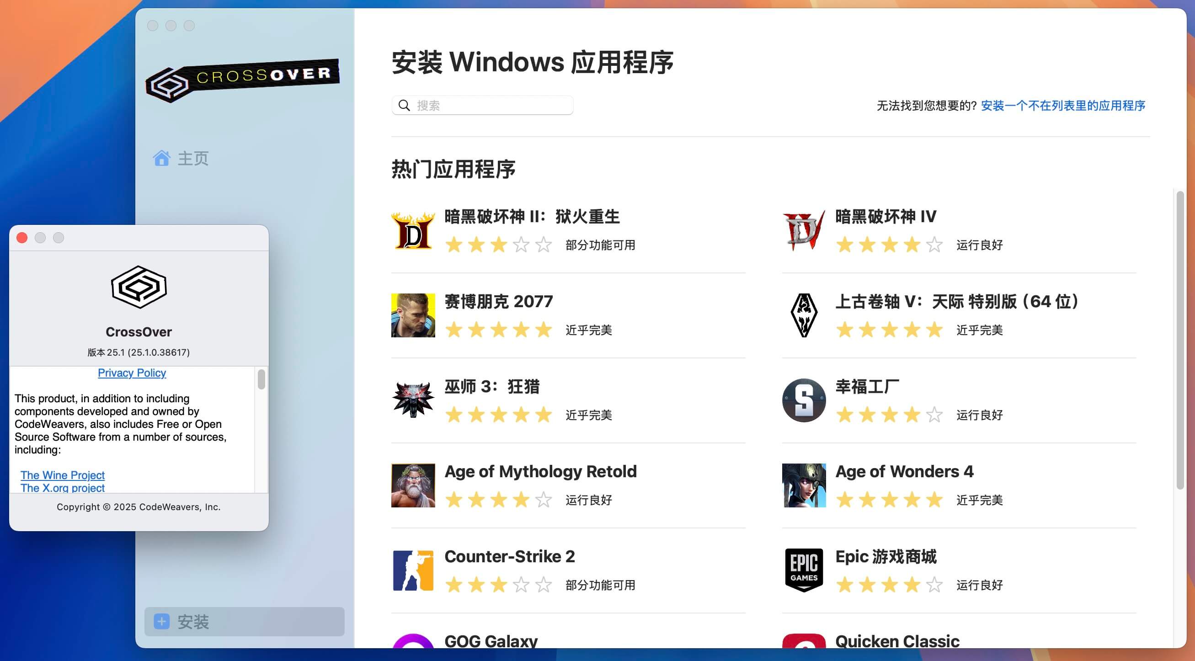
Task: Select The Witcher 3 wolf icon
Action: pyautogui.click(x=413, y=400)
